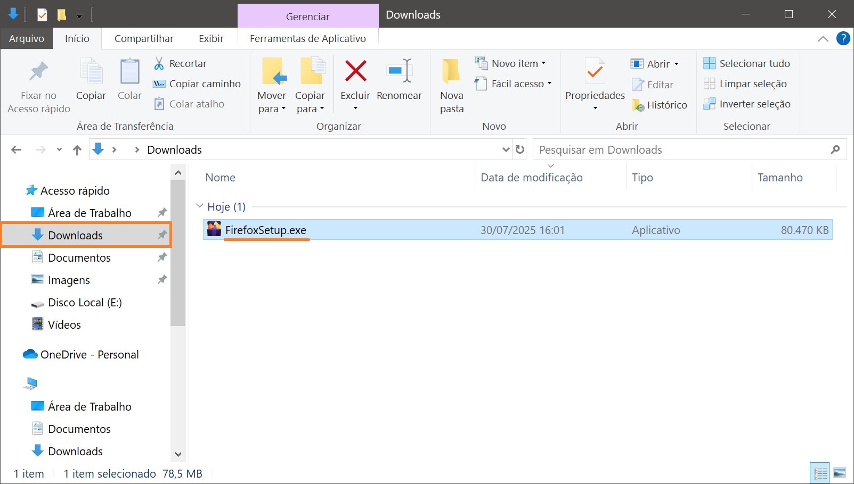
Task: Click the This PC computer icon
Action: pos(31,383)
